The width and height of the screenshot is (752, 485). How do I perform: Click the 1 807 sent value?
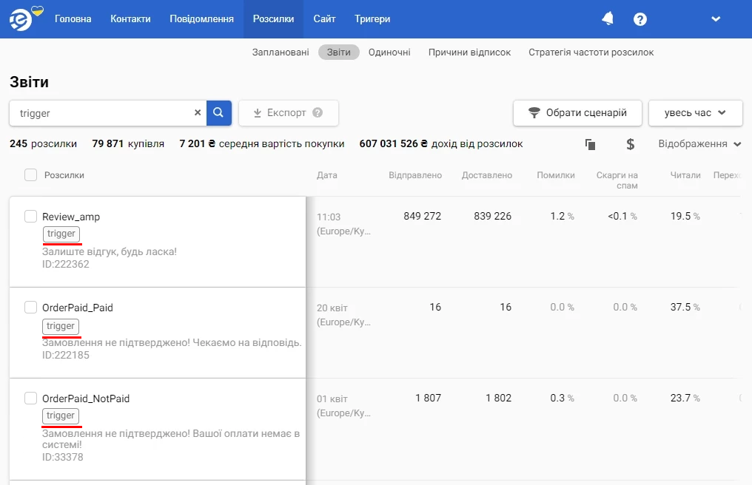click(429, 398)
